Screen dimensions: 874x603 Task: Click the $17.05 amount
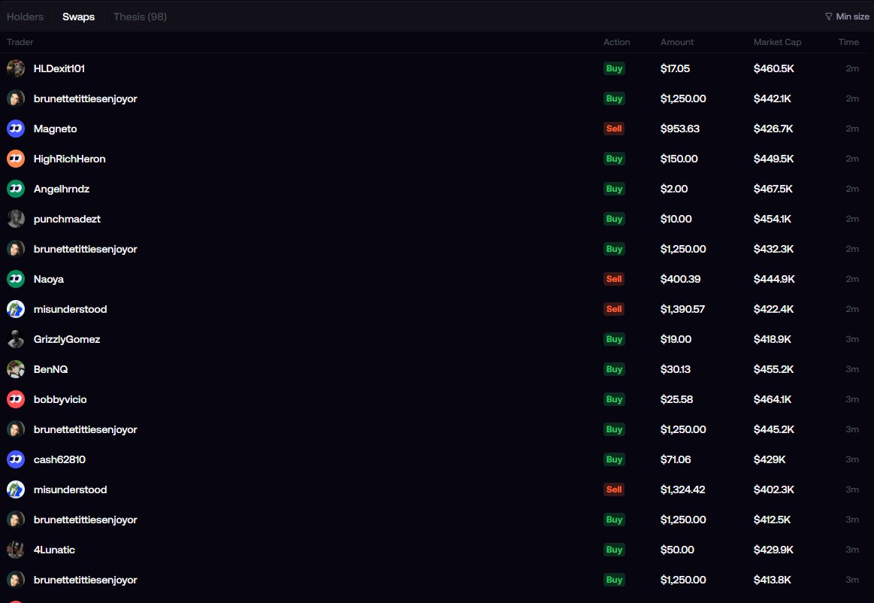[675, 68]
